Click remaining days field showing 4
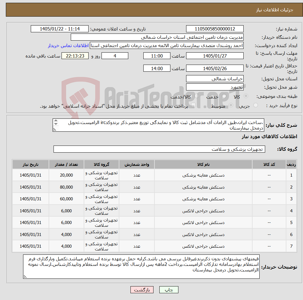The height and width of the screenshot is (300, 303). pos(115,56)
